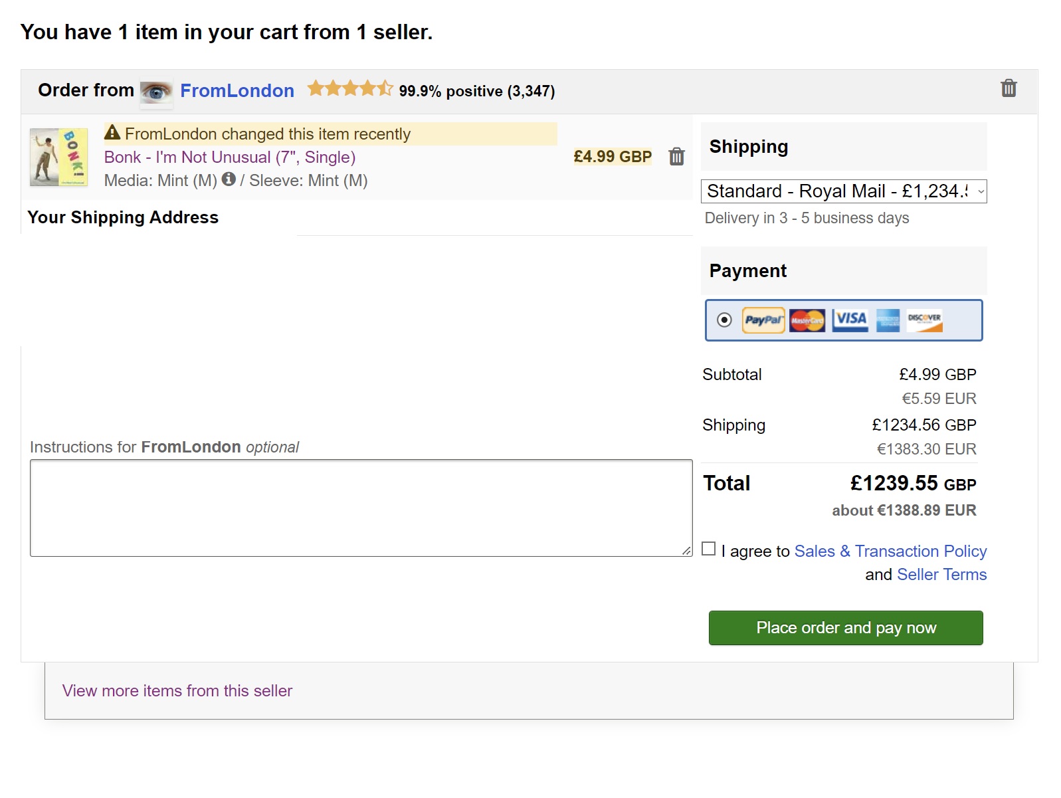Click View more items from this seller

(x=177, y=691)
